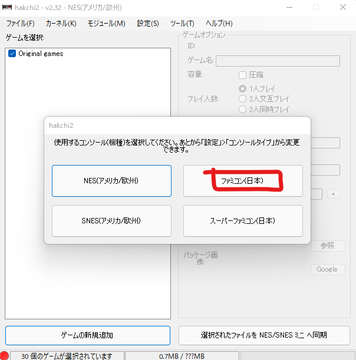
Task: Click the 参照 browse button
Action: pos(328,246)
